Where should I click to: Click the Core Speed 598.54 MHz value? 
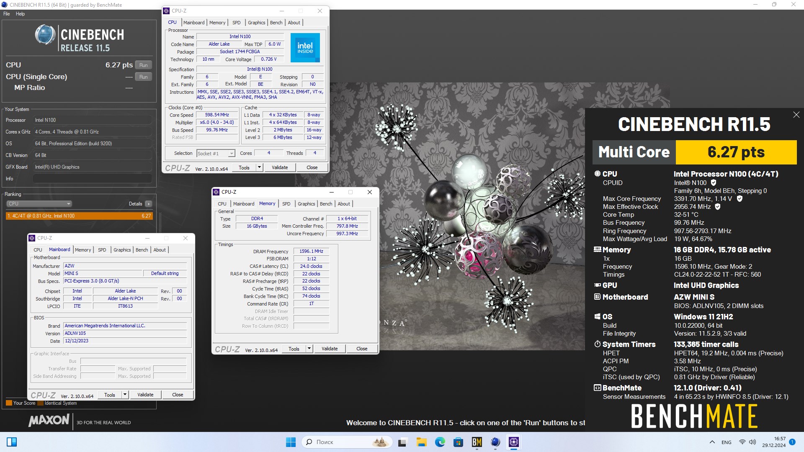217,115
